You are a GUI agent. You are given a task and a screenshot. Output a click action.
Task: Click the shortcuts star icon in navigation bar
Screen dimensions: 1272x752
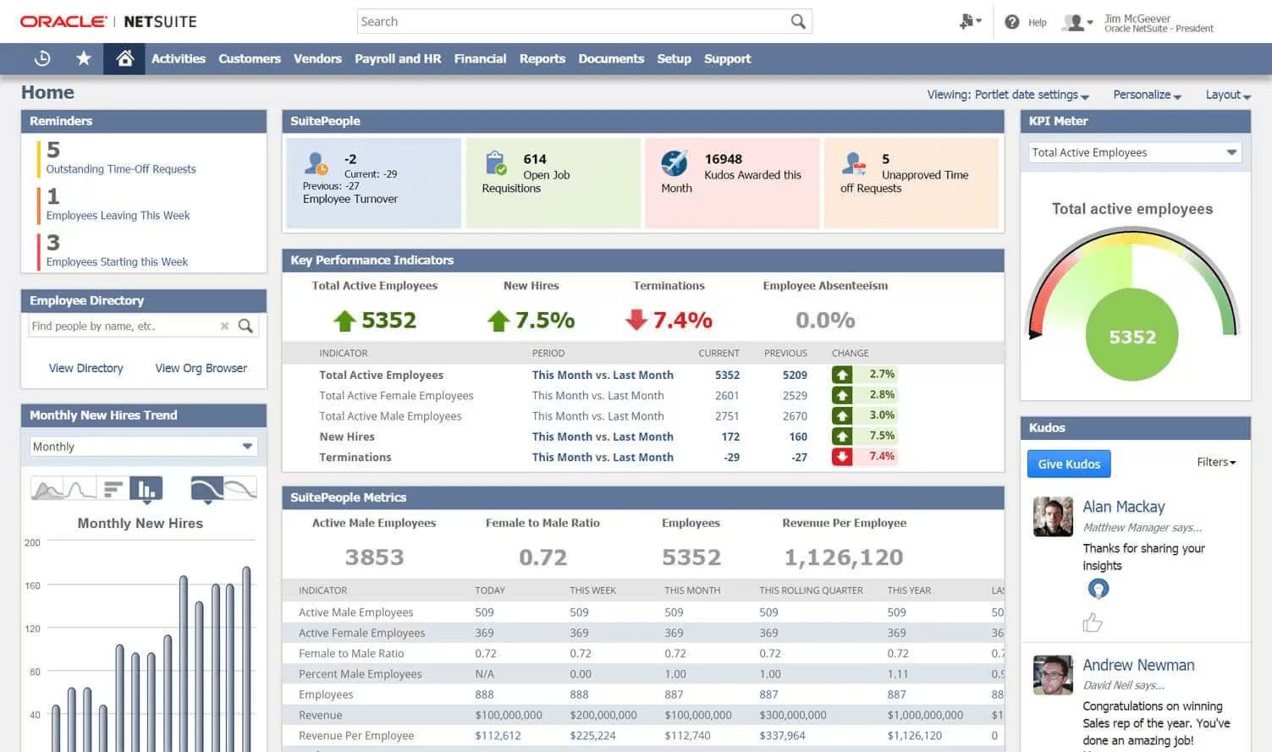point(83,58)
